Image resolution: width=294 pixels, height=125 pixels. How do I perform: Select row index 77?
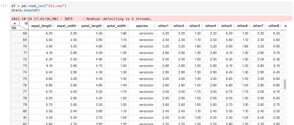click(19, 92)
